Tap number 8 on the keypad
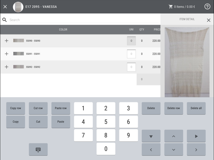The width and height of the screenshot is (214, 160). (106, 135)
